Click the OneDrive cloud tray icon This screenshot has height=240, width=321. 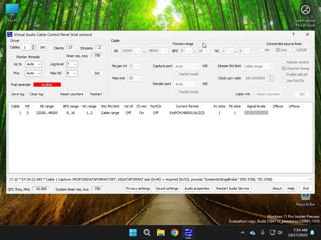click(x=252, y=232)
